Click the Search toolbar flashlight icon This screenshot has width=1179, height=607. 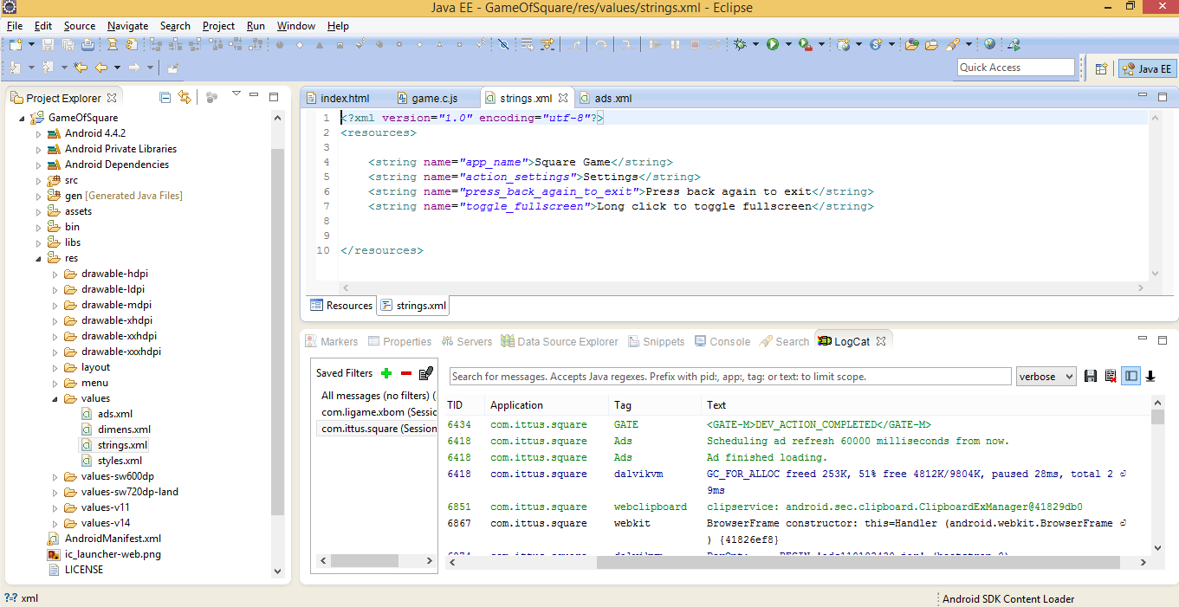click(x=952, y=44)
